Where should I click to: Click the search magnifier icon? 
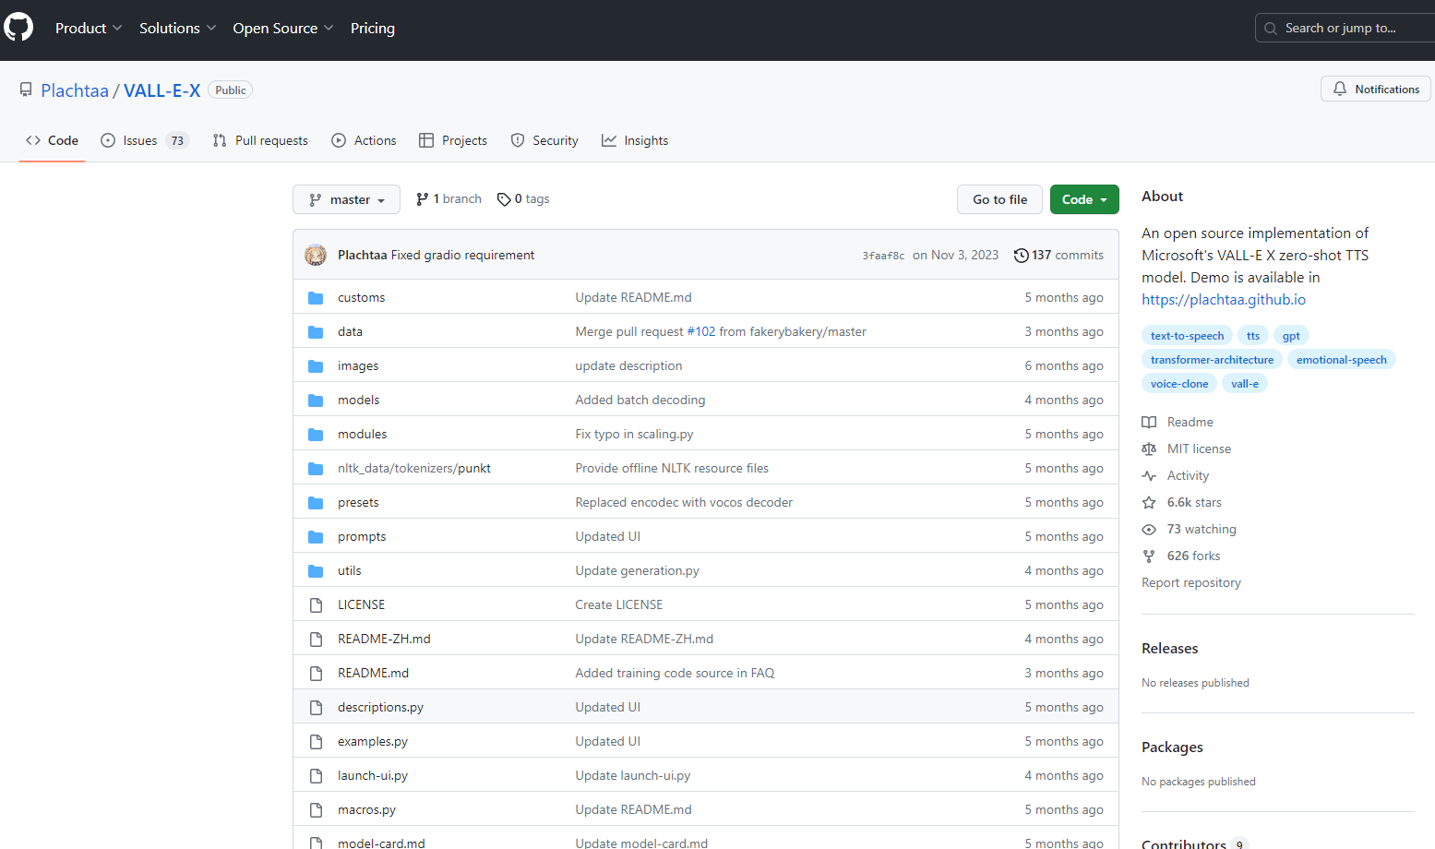(1271, 29)
